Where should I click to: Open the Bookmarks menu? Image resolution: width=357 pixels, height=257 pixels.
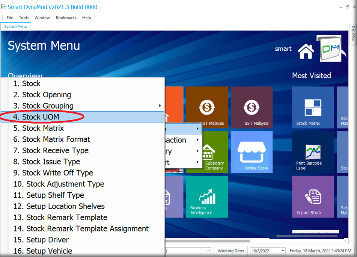(x=66, y=18)
